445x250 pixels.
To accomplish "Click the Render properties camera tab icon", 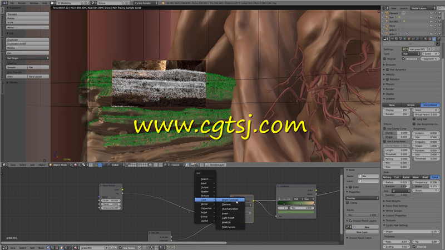I will [x=392, y=39].
